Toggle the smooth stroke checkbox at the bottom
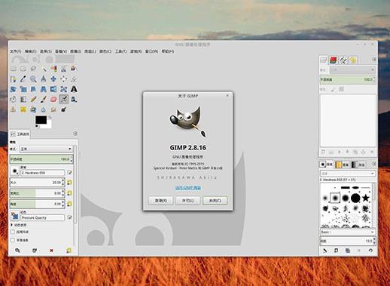The width and height of the screenshot is (390, 286). coord(13,240)
